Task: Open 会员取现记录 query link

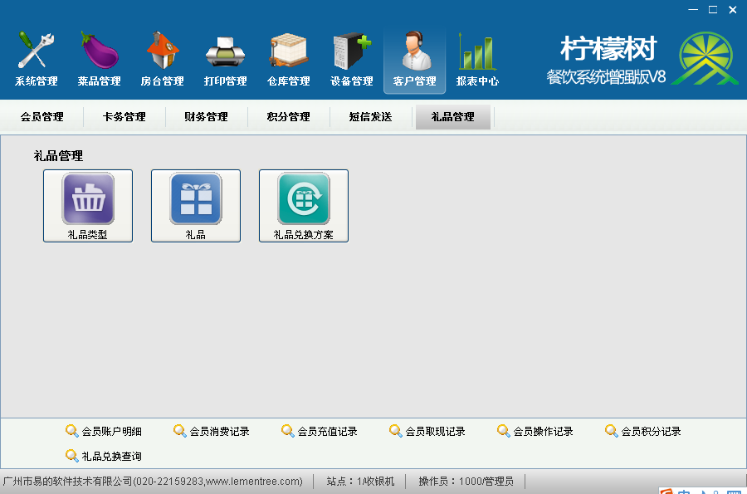Action: (x=427, y=431)
